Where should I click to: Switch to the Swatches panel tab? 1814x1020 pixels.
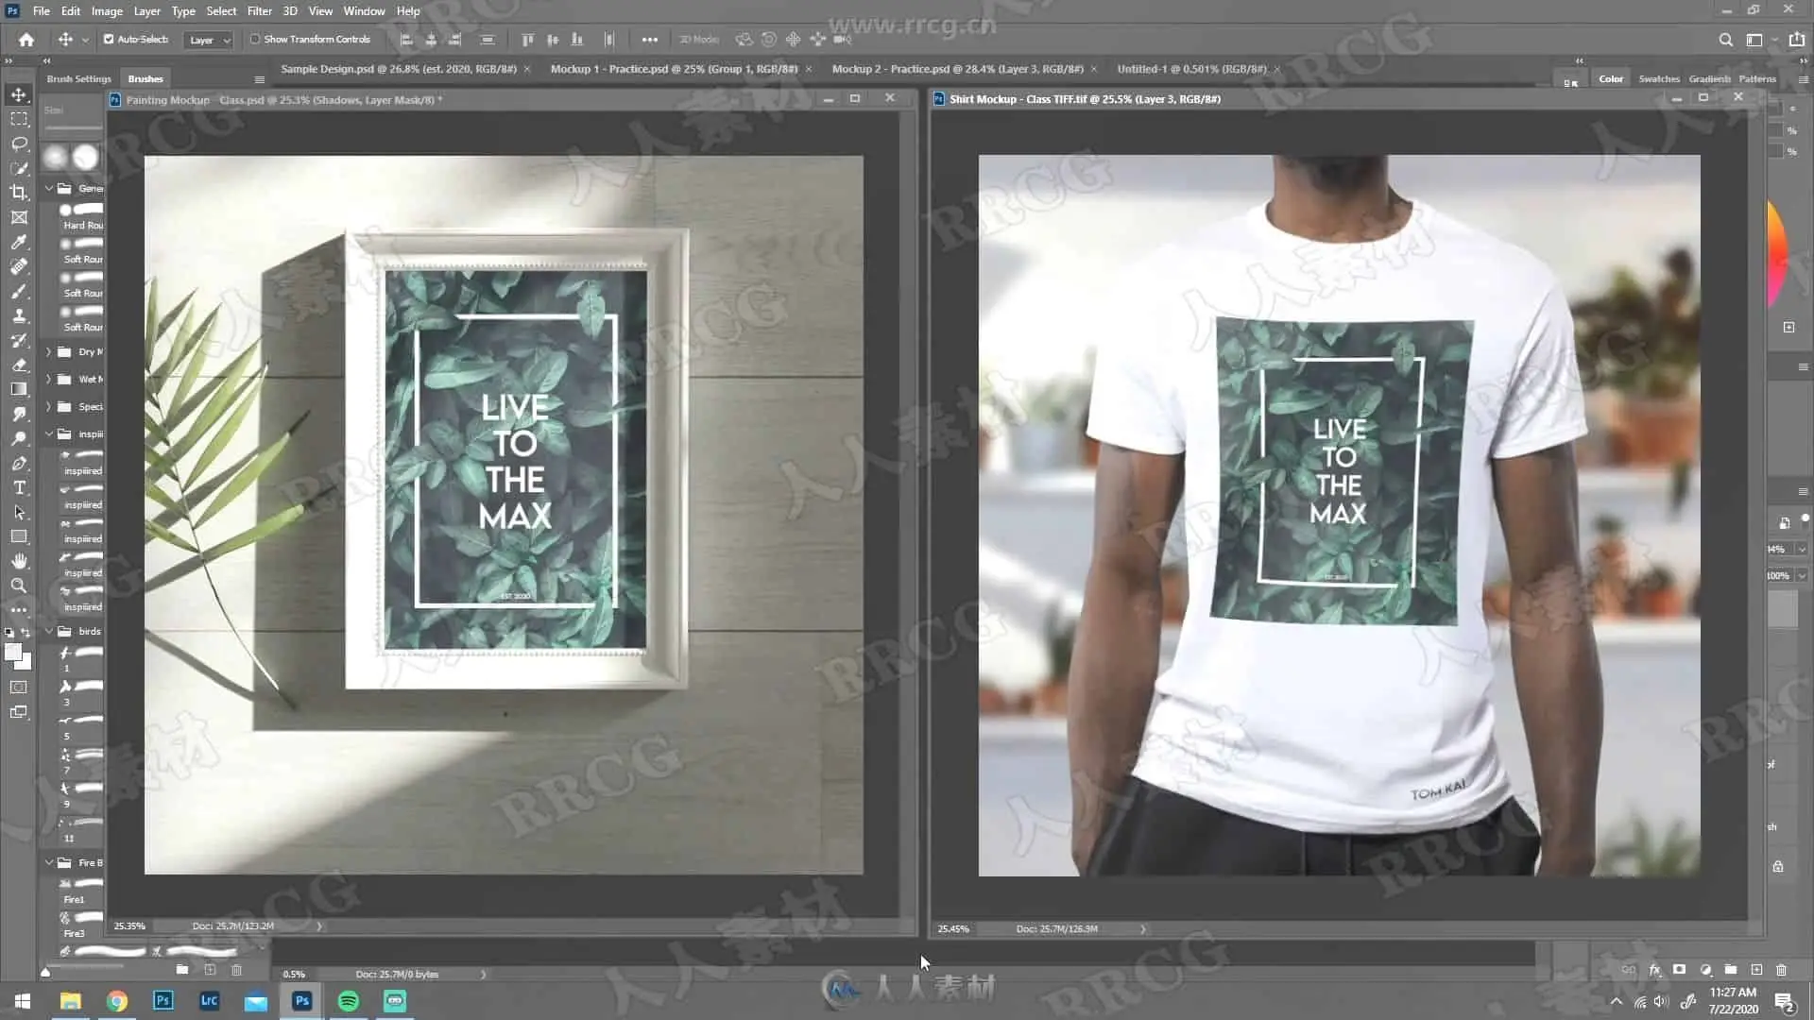point(1658,79)
